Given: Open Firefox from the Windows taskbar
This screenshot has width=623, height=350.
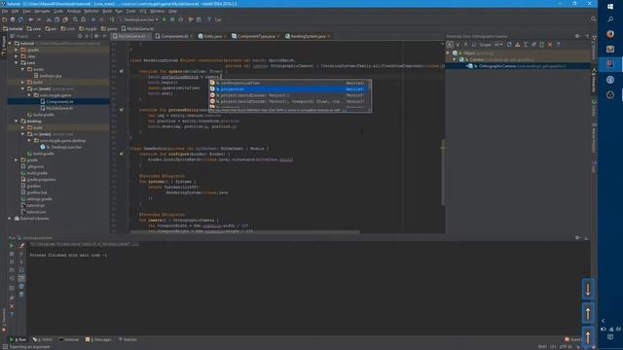Looking at the screenshot, I should pyautogui.click(x=610, y=34).
